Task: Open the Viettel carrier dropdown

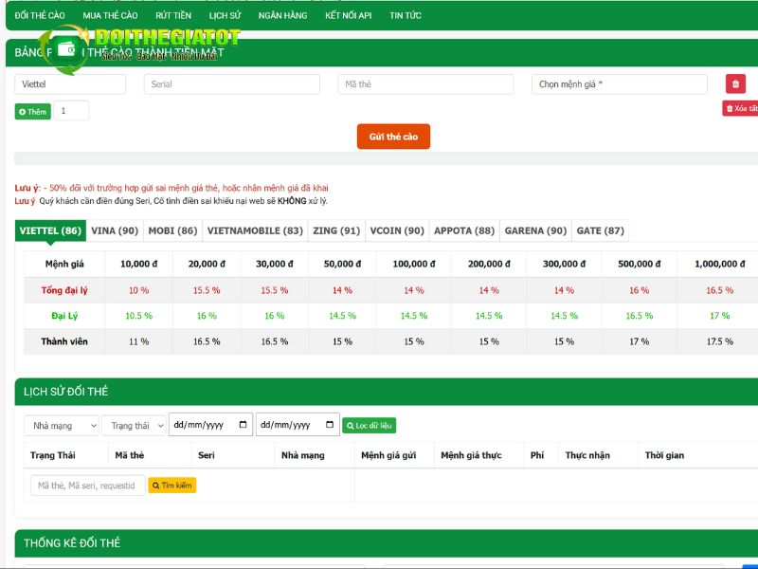Action: click(70, 84)
